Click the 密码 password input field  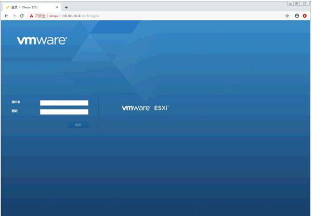pos(64,112)
